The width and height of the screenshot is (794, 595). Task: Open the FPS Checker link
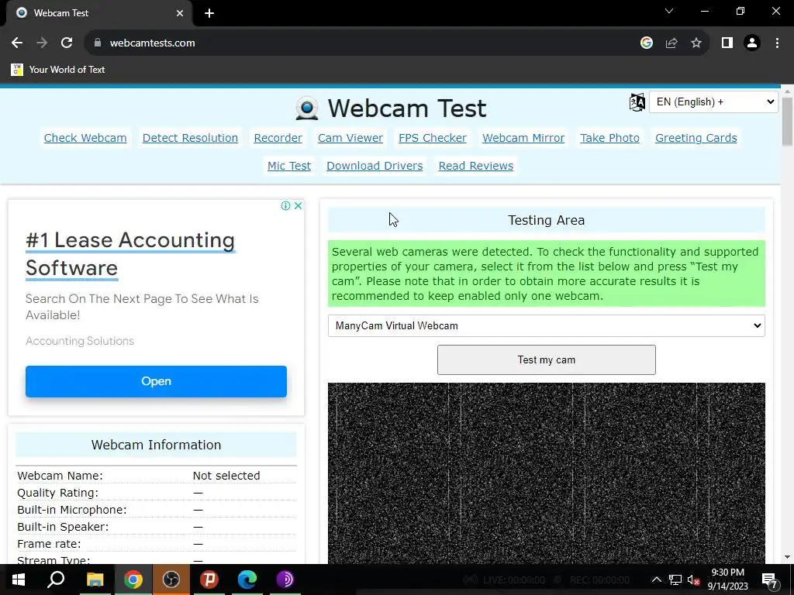coord(433,138)
